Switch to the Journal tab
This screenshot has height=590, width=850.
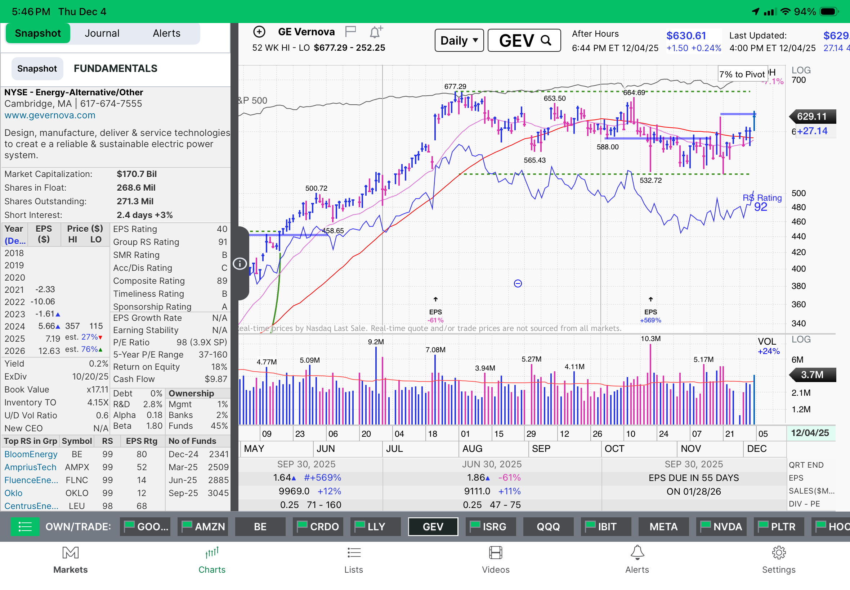coord(102,33)
